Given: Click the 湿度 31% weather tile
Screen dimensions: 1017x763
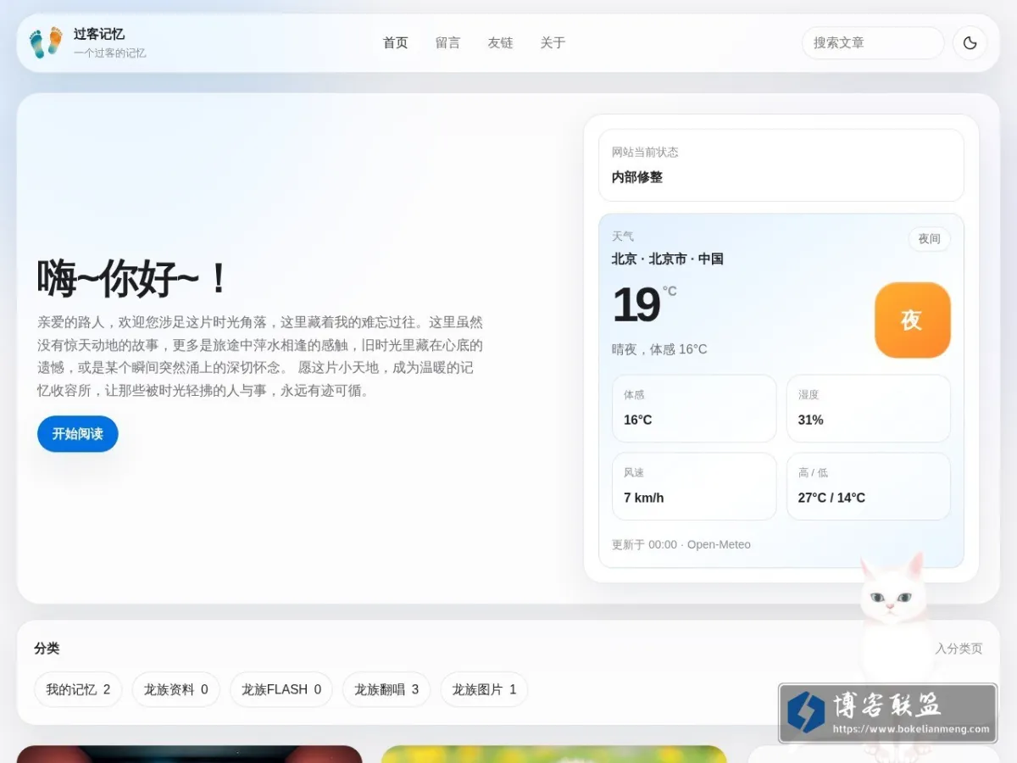Looking at the screenshot, I should click(x=869, y=409).
